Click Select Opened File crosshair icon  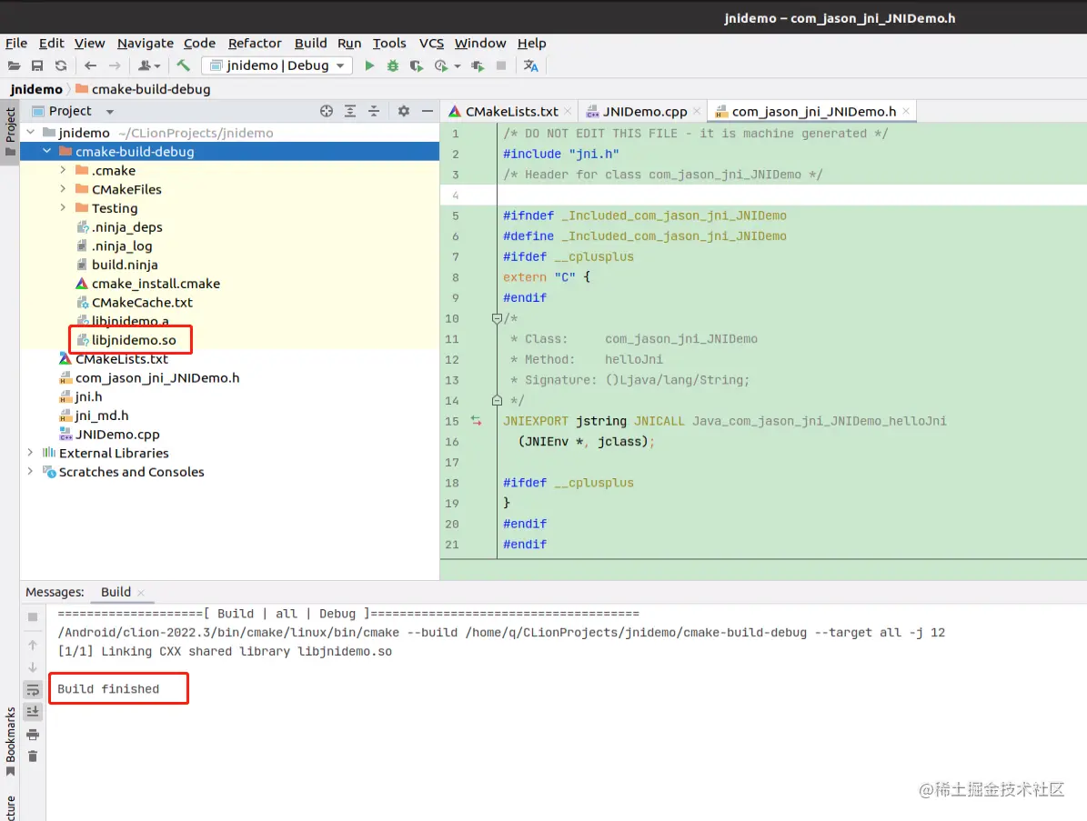[327, 111]
